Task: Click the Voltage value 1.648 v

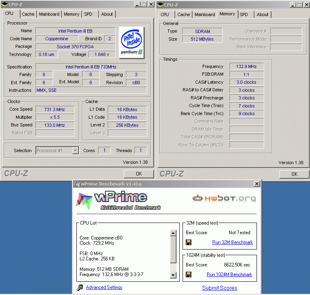Action: point(102,54)
